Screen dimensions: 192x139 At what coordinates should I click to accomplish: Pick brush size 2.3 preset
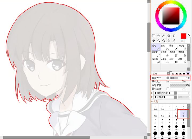pos(155,114)
